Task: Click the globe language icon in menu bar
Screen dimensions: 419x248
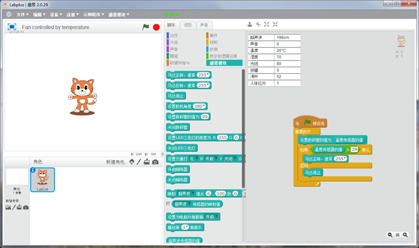Action: [x=9, y=14]
